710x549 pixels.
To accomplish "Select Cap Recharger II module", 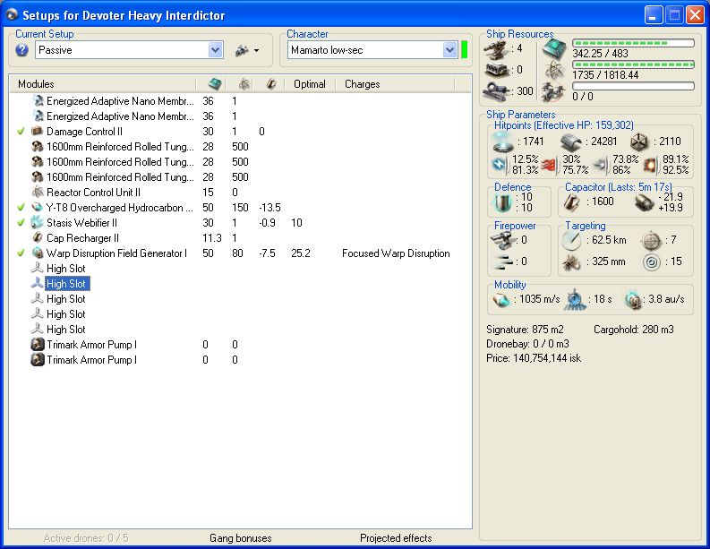I will (83, 238).
